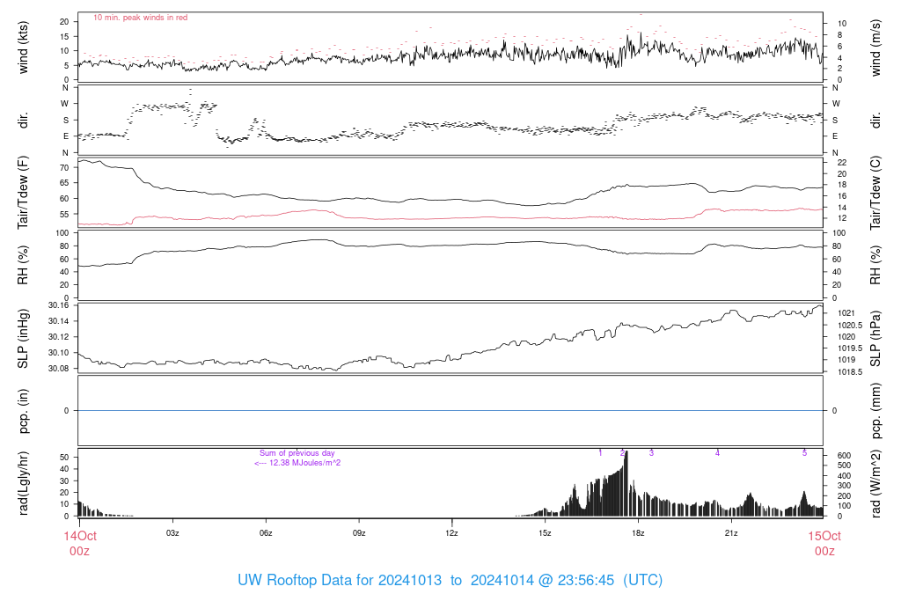This screenshot has height=616, width=901.
Task: Click purple marker 4 above radiation bars
Action: 717,453
